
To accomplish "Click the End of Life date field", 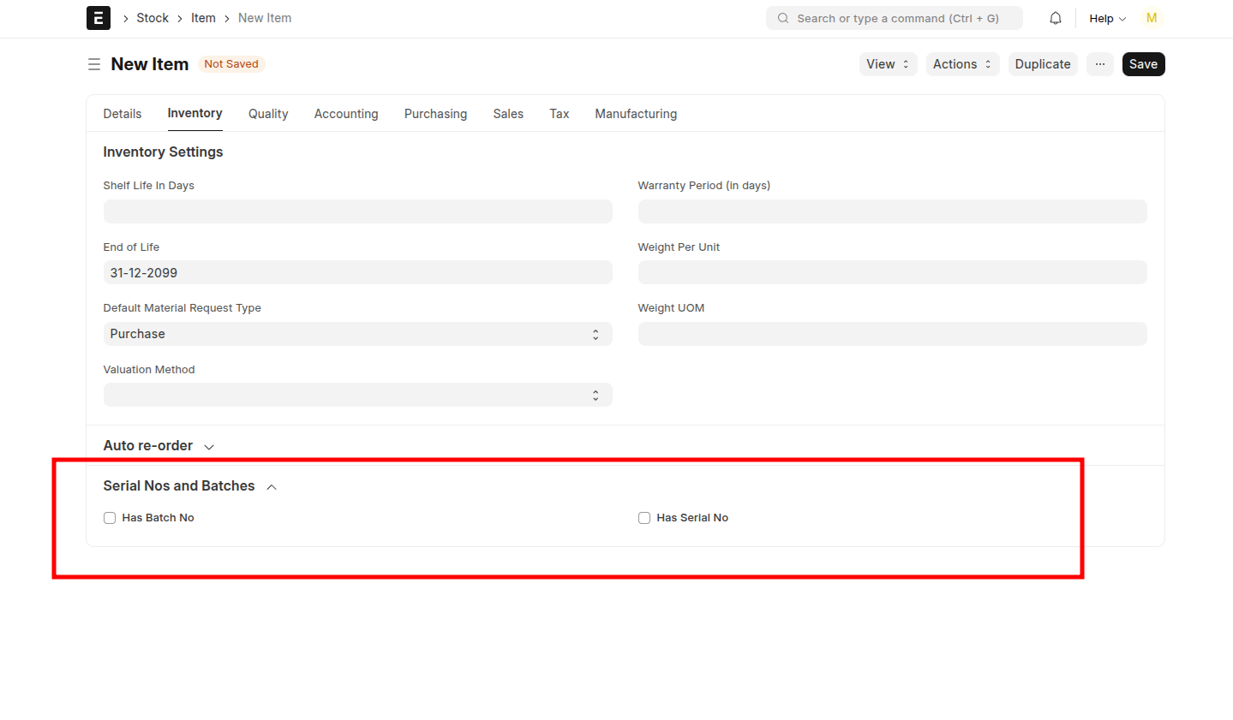I will click(358, 272).
